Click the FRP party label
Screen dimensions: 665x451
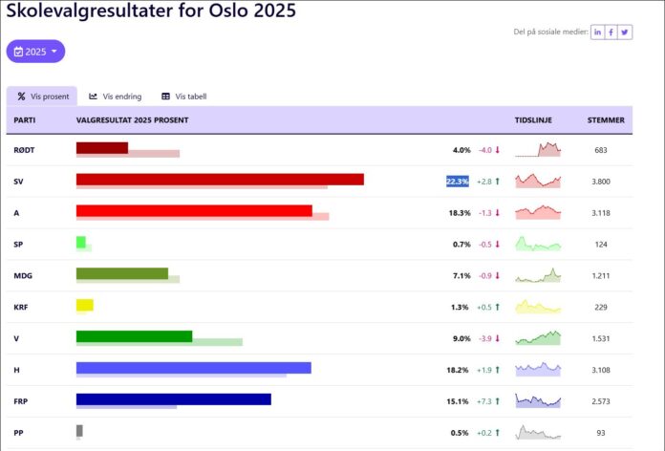20,401
